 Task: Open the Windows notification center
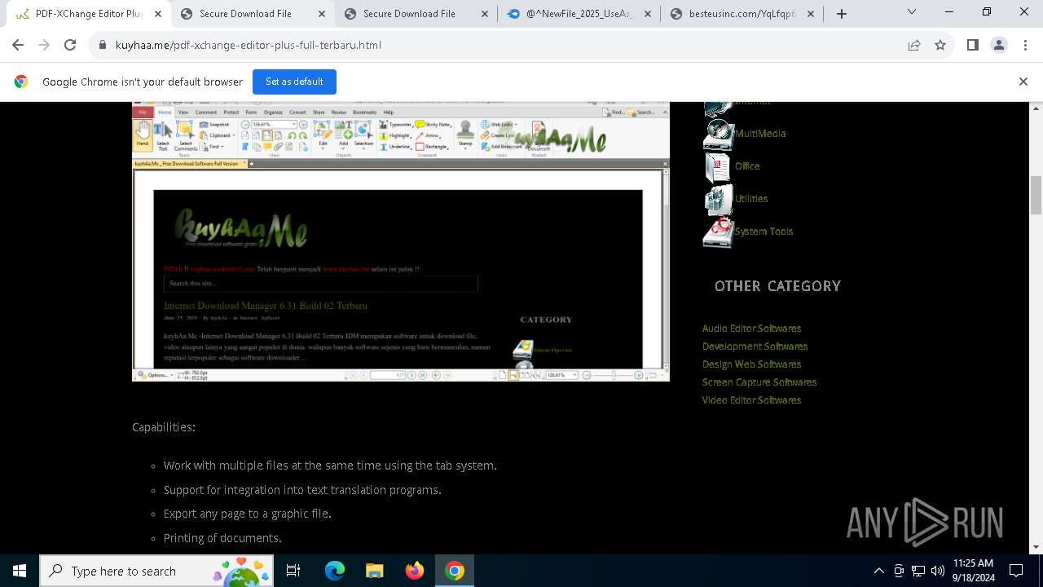point(1016,571)
